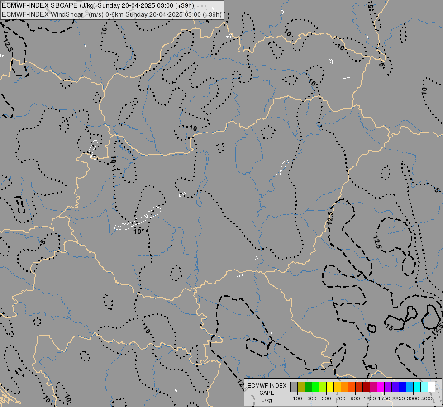Click the legend value 300

pyautogui.click(x=312, y=398)
